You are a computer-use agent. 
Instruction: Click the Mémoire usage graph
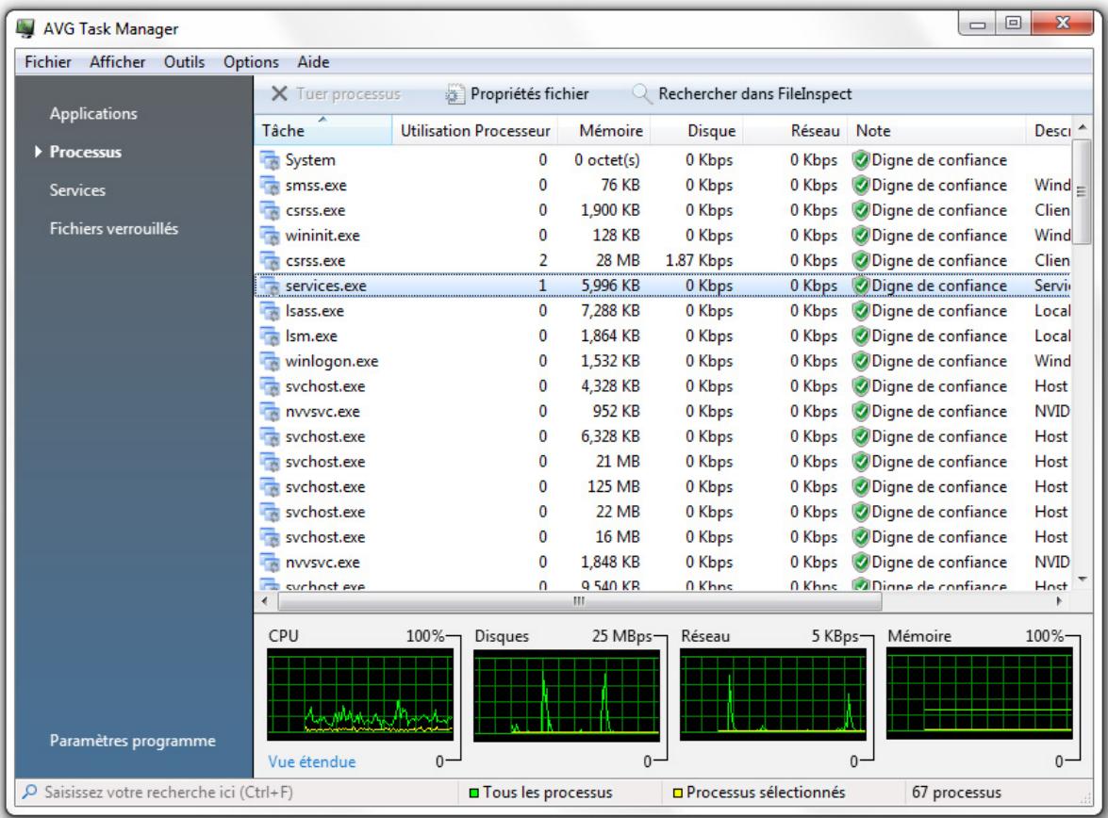(x=980, y=695)
